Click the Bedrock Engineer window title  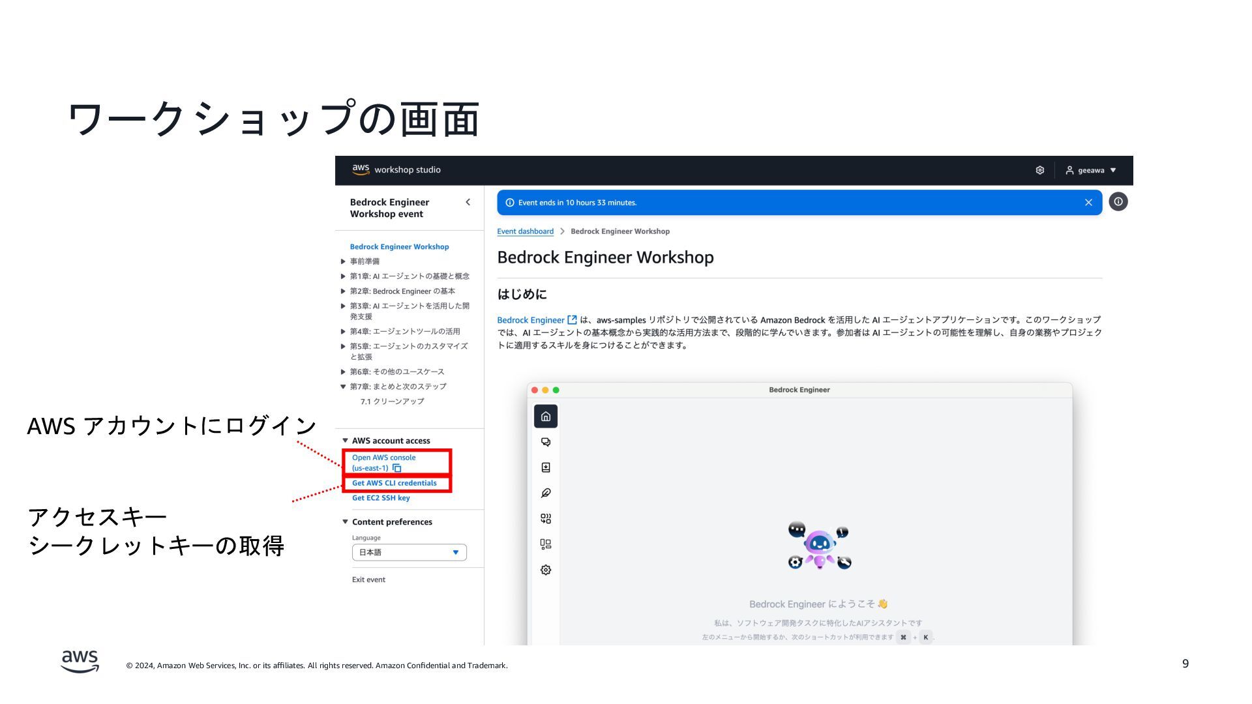[x=799, y=390]
